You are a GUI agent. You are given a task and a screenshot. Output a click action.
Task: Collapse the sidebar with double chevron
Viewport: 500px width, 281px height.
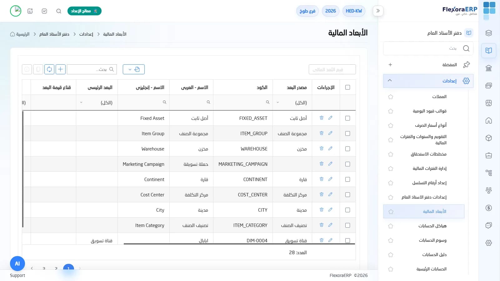point(378,11)
